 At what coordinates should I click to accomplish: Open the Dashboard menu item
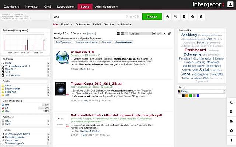click(x=11, y=7)
